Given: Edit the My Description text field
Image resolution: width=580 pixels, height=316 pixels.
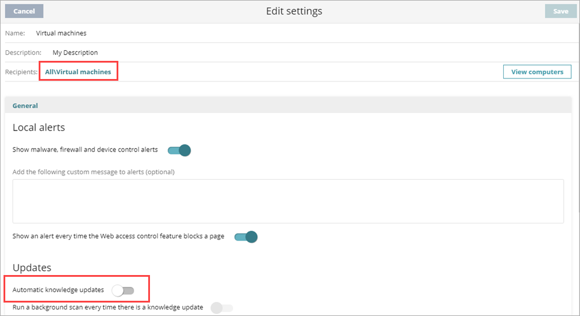Looking at the screenshot, I should 75,53.
